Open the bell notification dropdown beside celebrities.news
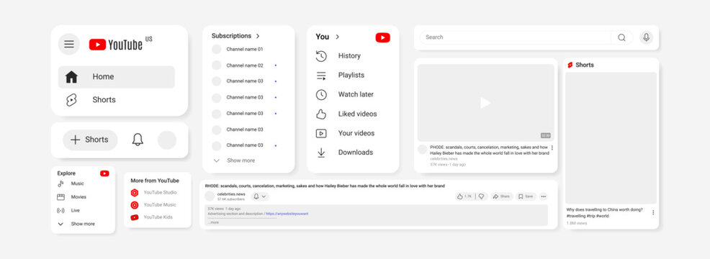 tap(259, 196)
